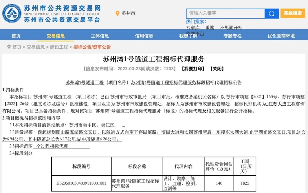Click the 代理费合同估算价（万元） column header
This screenshot has width=308, height=193.
click(219, 166)
